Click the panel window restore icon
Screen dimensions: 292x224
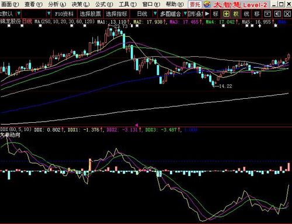click(267, 13)
